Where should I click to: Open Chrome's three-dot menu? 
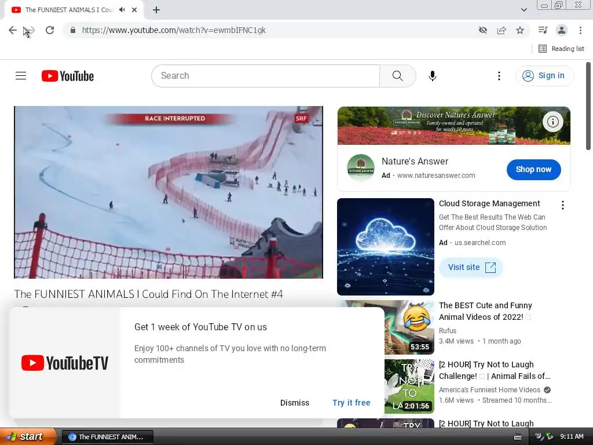click(x=580, y=30)
